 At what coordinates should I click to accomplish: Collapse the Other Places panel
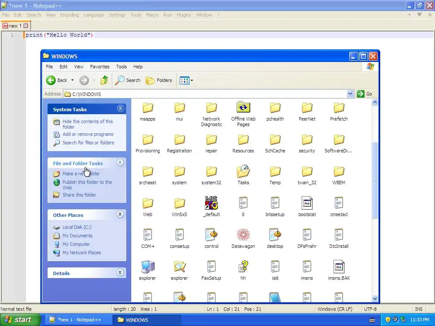click(120, 214)
